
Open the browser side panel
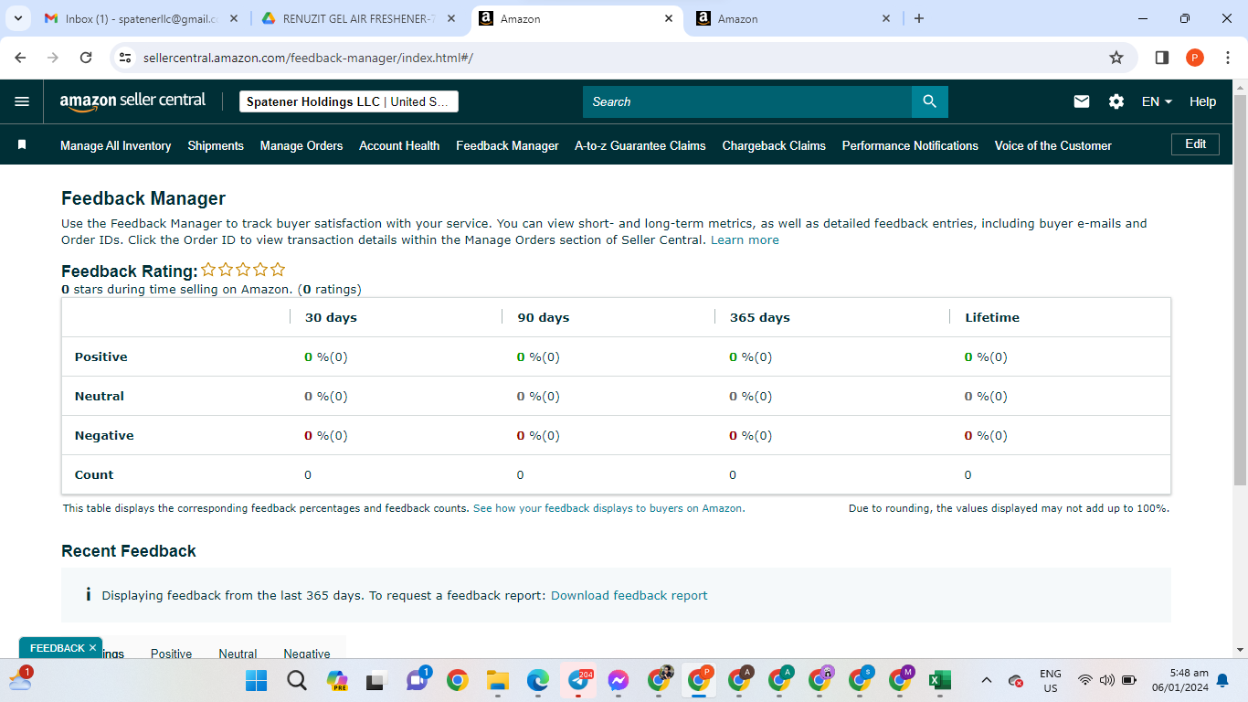coord(1162,58)
